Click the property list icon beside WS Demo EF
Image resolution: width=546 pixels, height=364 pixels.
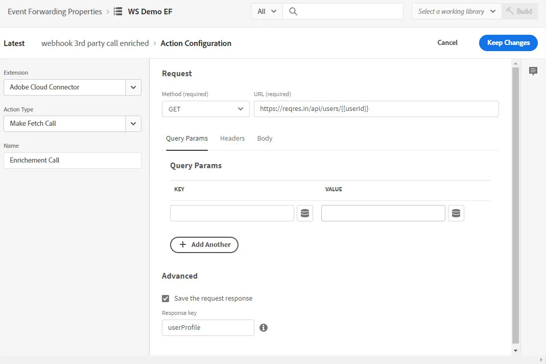[118, 12]
